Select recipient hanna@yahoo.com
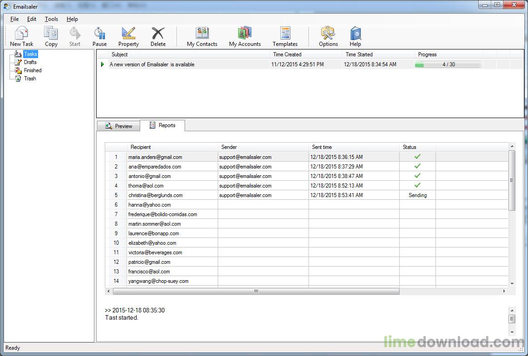 [150, 205]
